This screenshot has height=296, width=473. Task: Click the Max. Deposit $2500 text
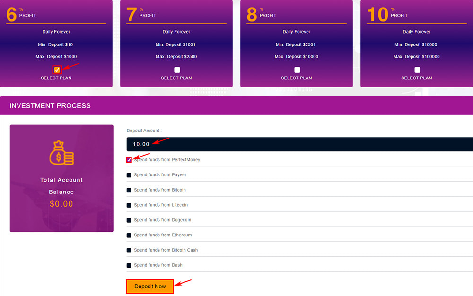(176, 57)
